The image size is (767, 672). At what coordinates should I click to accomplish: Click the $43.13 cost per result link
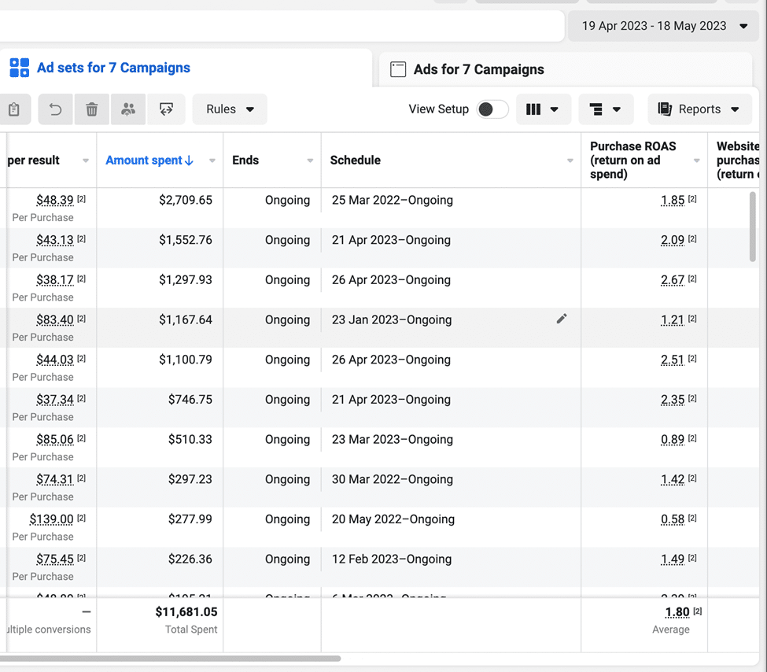point(55,240)
